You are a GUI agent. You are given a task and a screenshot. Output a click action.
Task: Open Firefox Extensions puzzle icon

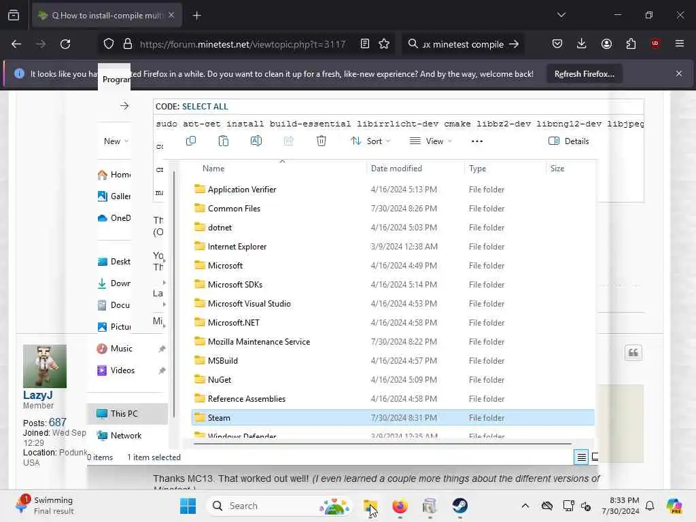pyautogui.click(x=631, y=43)
